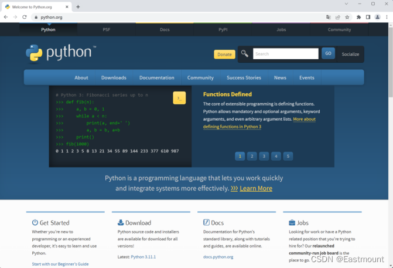Click the python logo image
This screenshot has width=393, height=268.
(61, 53)
